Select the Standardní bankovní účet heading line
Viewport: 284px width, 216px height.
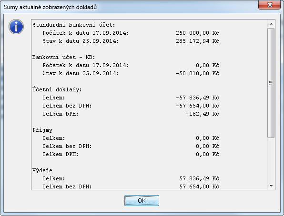74,25
